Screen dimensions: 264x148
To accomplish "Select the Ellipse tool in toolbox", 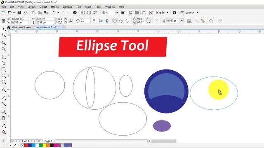I will (x=3, y=76).
